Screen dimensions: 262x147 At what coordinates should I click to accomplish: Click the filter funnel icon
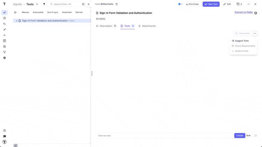(x=44, y=4)
